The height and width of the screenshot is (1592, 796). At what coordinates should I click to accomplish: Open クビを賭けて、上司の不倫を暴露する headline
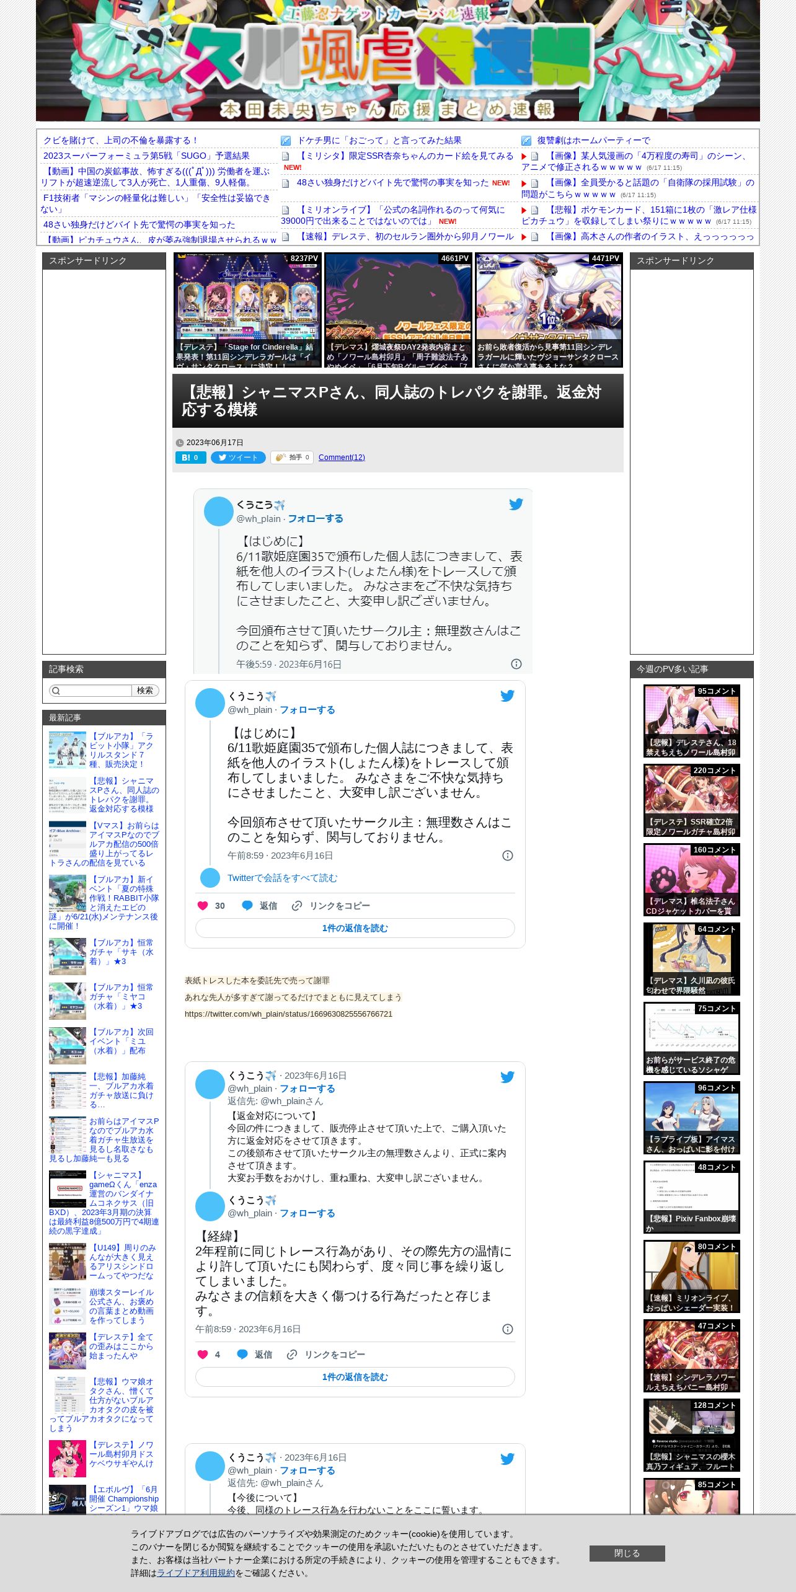click(121, 141)
